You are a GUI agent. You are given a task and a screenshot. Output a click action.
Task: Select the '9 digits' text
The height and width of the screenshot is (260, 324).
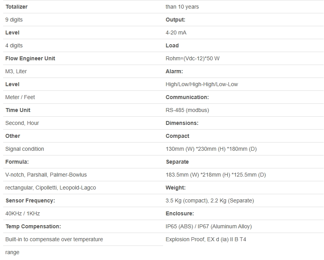pyautogui.click(x=14, y=20)
